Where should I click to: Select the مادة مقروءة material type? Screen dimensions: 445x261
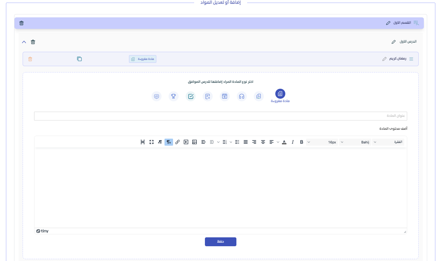click(x=280, y=94)
